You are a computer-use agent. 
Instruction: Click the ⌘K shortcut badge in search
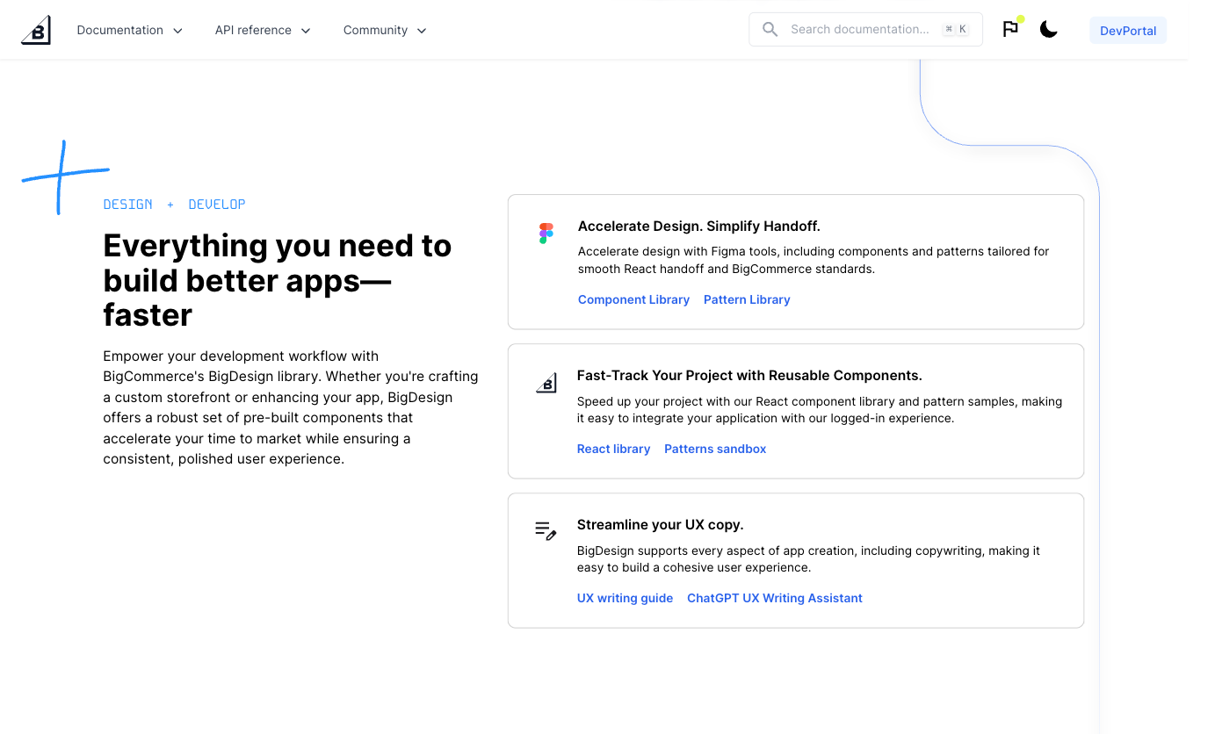click(956, 29)
